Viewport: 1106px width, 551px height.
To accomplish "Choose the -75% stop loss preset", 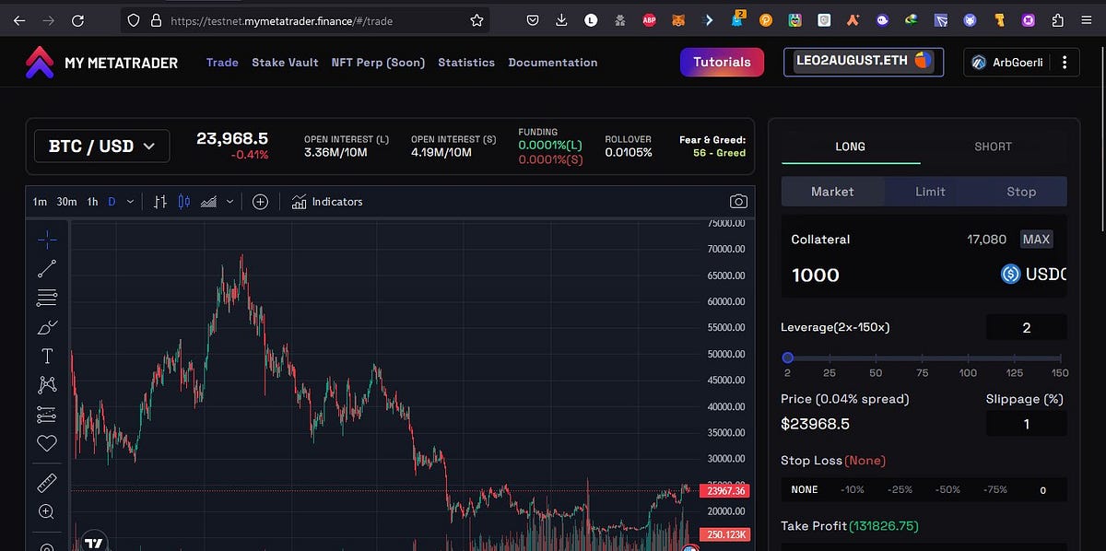I will click(994, 489).
